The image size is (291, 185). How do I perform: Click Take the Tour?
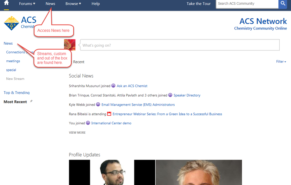199,4
